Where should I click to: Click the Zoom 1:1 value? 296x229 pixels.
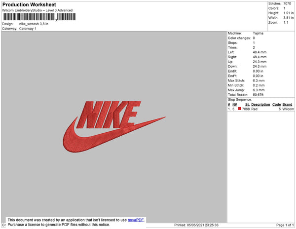(x=286, y=23)
